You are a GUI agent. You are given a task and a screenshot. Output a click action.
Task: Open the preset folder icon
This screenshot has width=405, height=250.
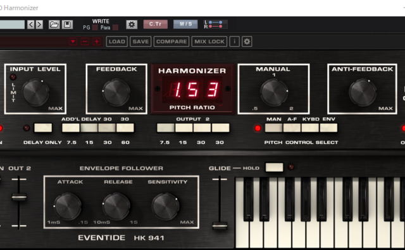[x=54, y=25]
